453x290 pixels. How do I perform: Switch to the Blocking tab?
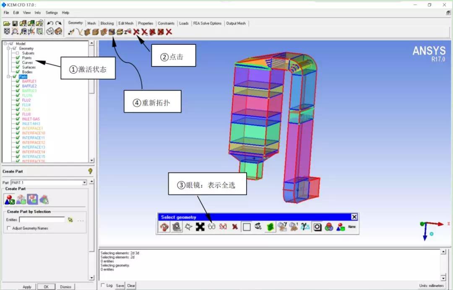click(x=107, y=23)
